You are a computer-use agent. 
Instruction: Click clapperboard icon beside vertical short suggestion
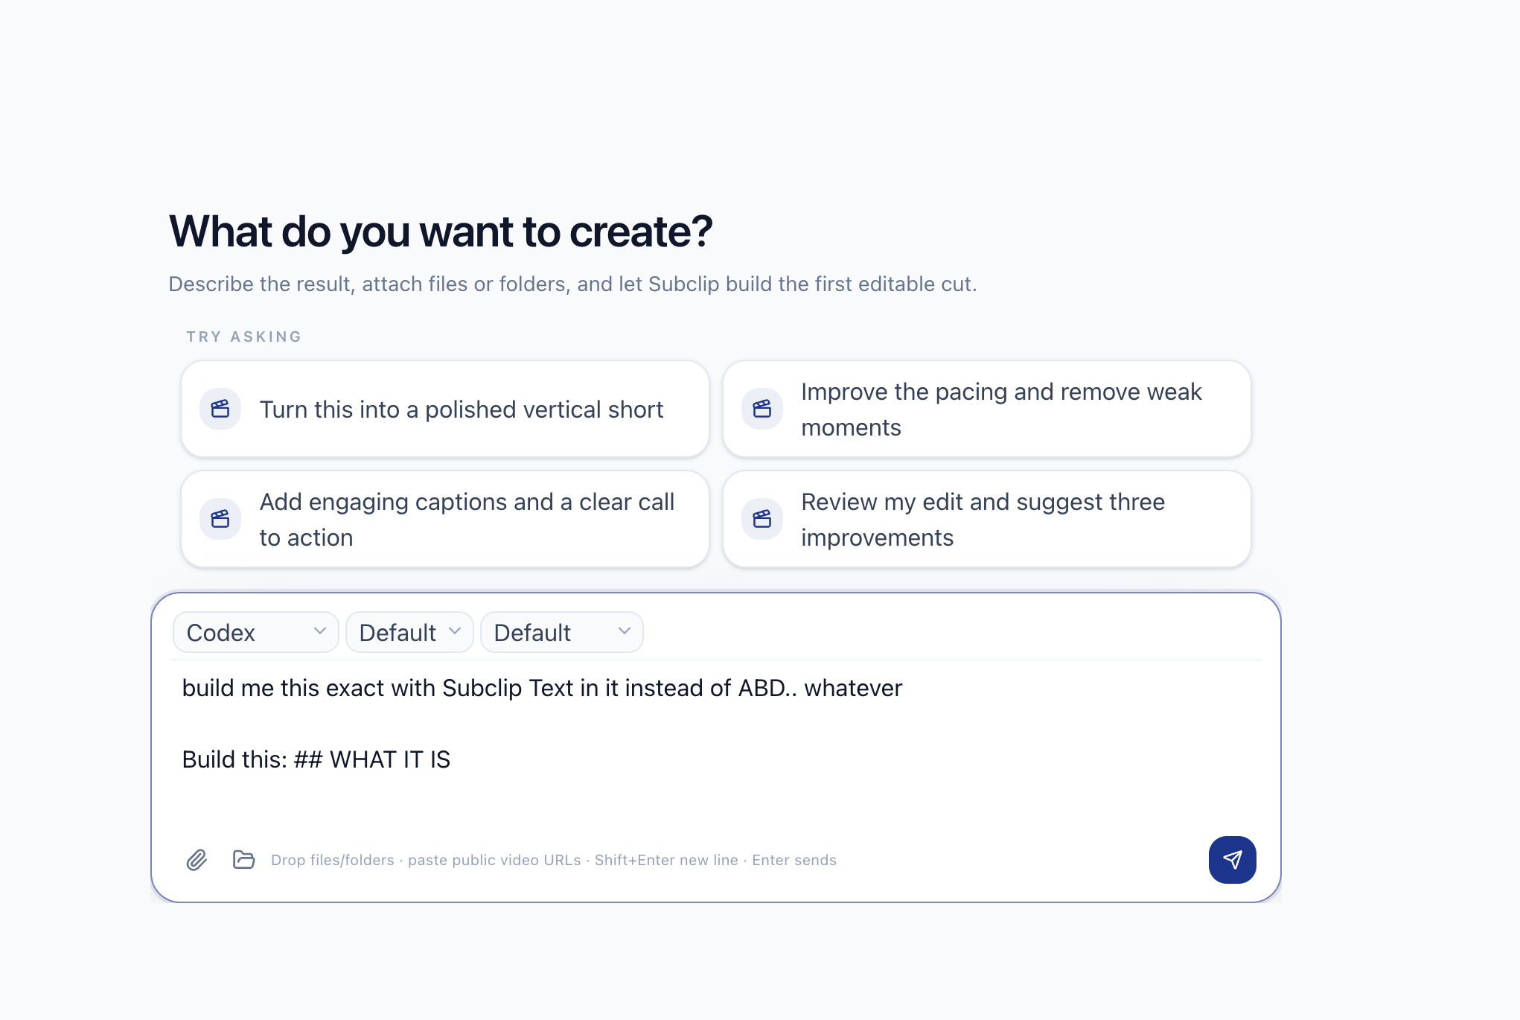point(220,409)
